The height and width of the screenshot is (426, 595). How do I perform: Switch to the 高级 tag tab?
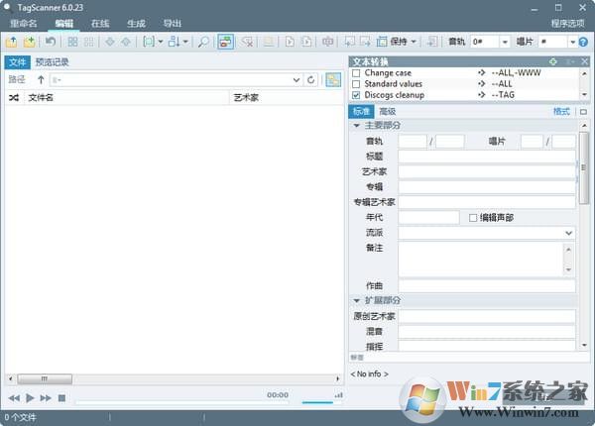[x=388, y=111]
